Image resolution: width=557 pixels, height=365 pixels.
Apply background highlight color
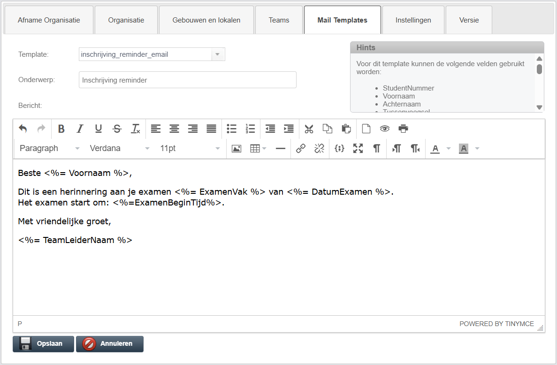[x=464, y=148]
